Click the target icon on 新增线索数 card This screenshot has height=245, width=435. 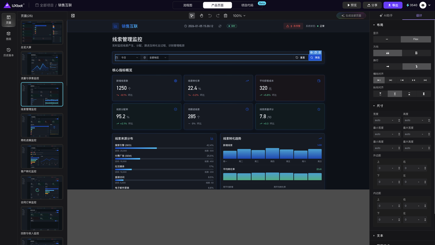175,81
